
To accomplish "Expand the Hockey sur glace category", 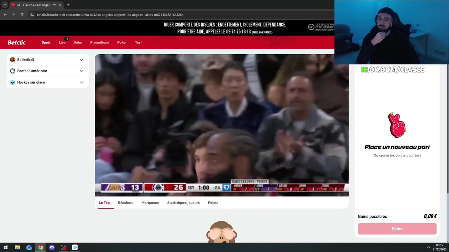I will click(81, 82).
